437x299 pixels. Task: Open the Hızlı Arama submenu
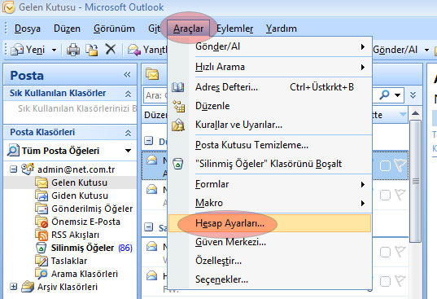[269, 67]
